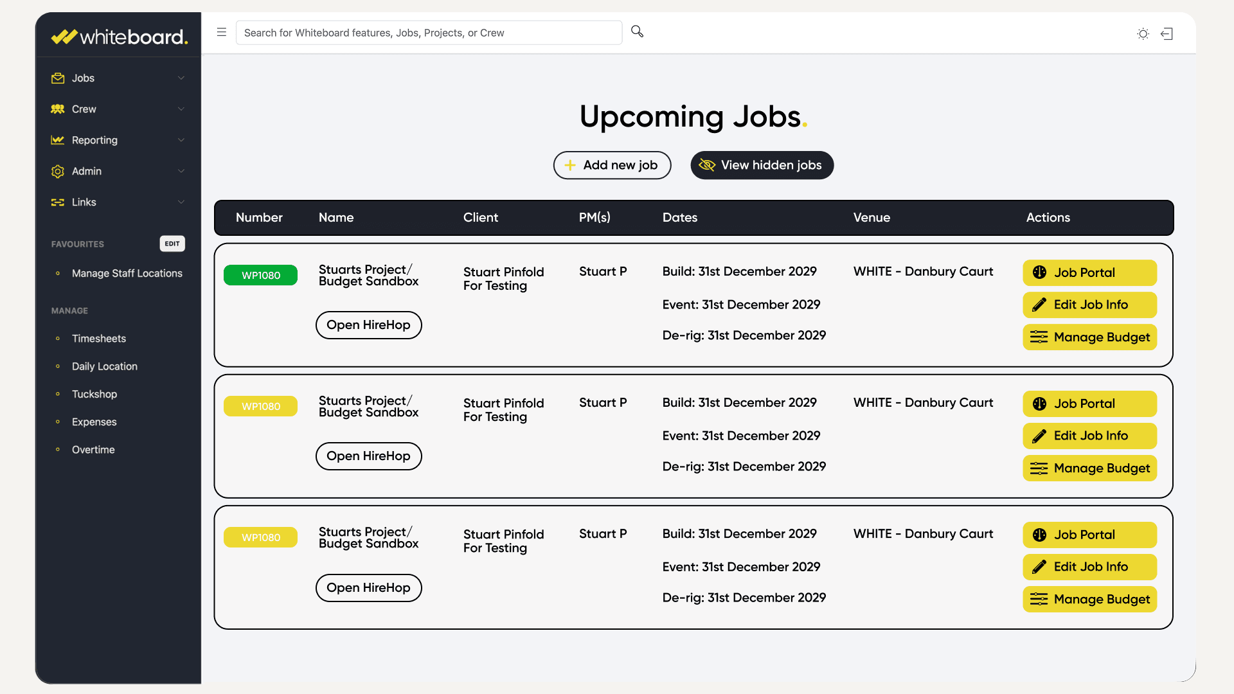
Task: Click Open HireHop in first job
Action: click(368, 325)
